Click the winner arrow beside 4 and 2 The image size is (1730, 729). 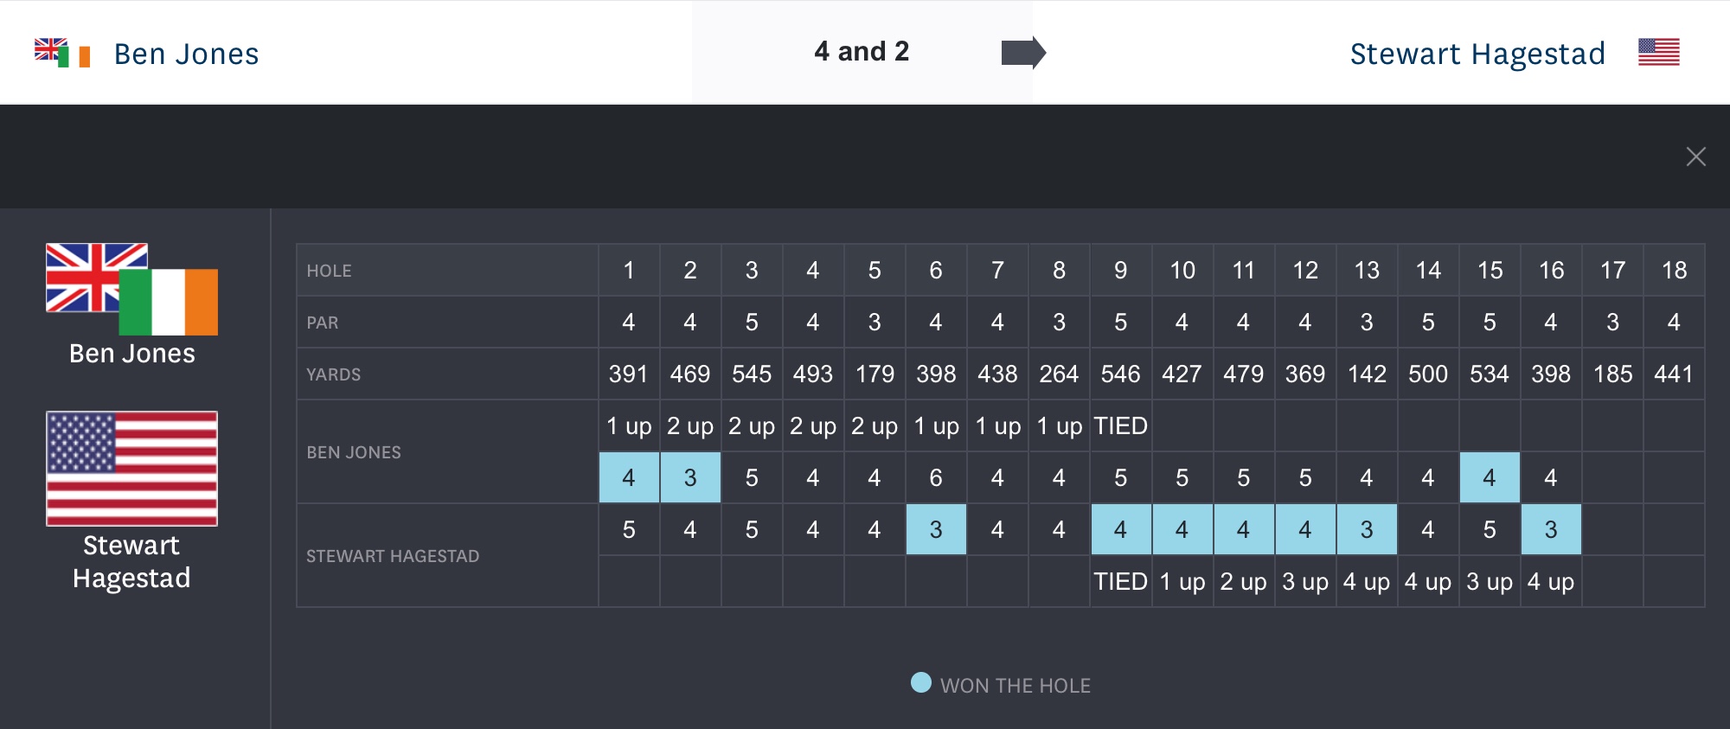coord(1023,53)
